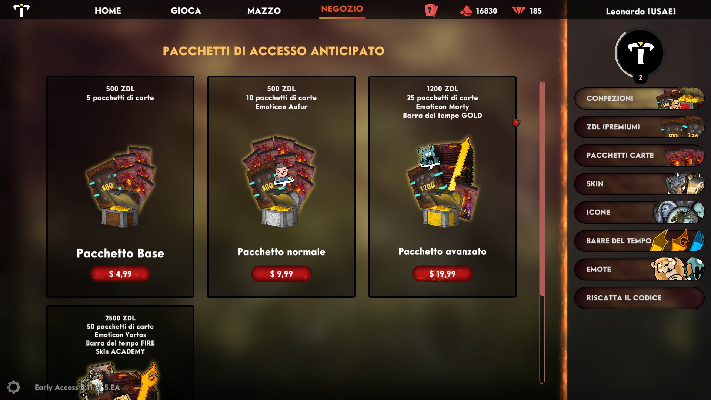Open the ZDL (PREMIUM) shop category
Image resolution: width=711 pixels, height=400 pixels.
640,127
